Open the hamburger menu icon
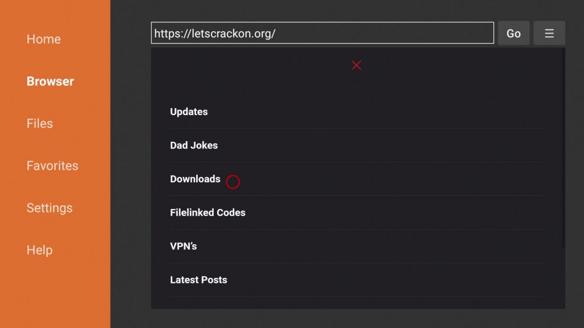The image size is (584, 328). tap(549, 33)
